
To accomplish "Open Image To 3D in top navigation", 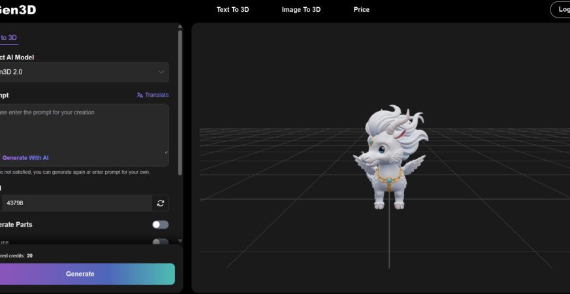I will coord(301,10).
